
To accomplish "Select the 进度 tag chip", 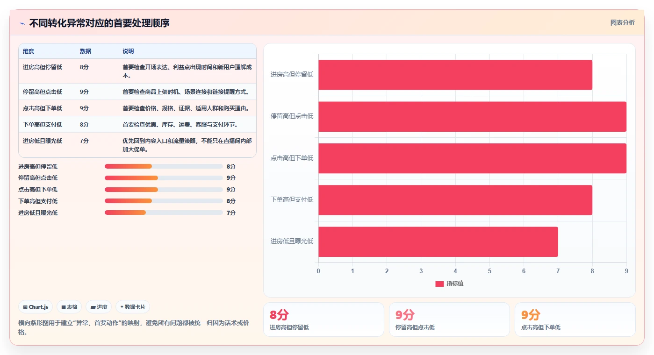I will pyautogui.click(x=99, y=307).
